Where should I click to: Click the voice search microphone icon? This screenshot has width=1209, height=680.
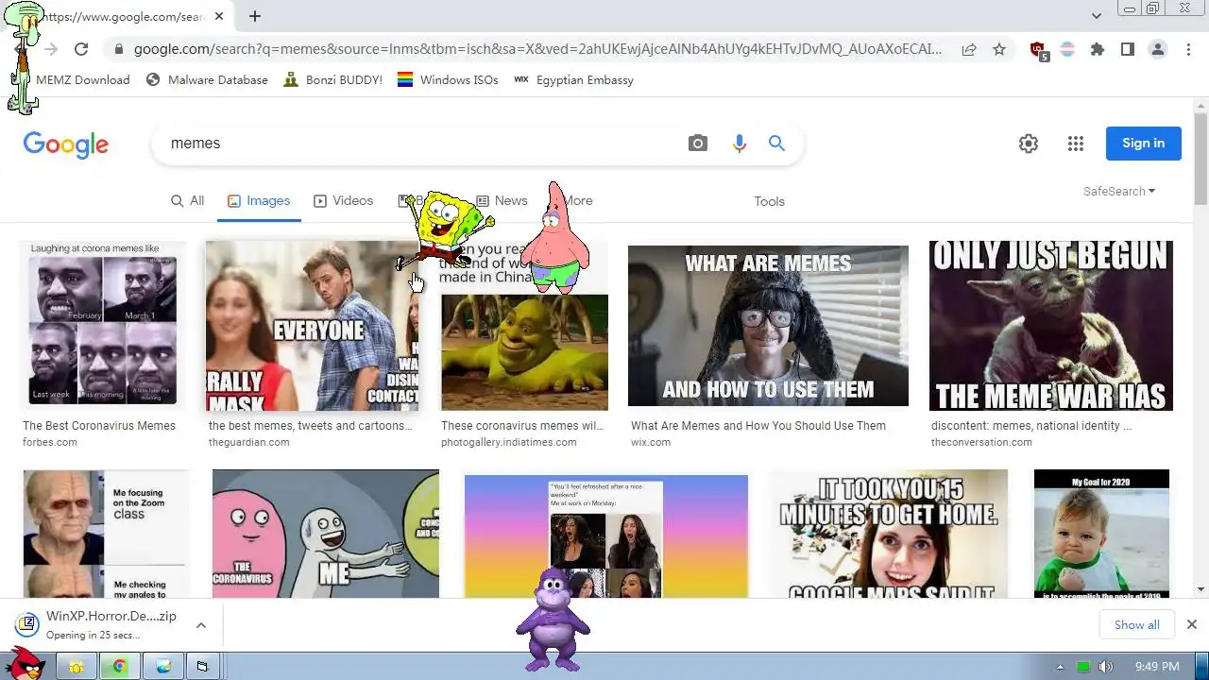tap(739, 144)
